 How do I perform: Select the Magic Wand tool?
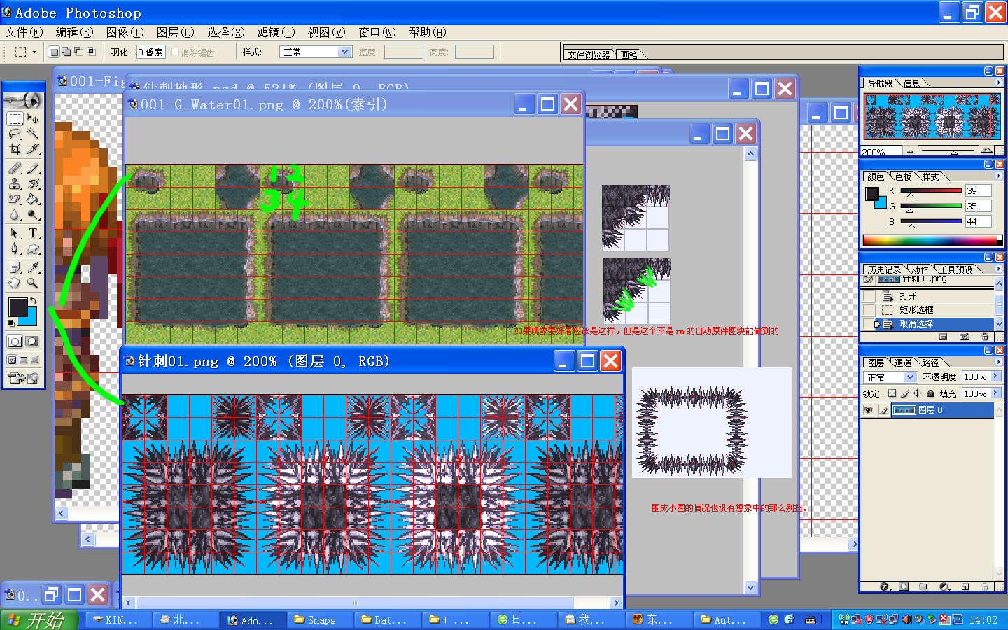(x=33, y=134)
